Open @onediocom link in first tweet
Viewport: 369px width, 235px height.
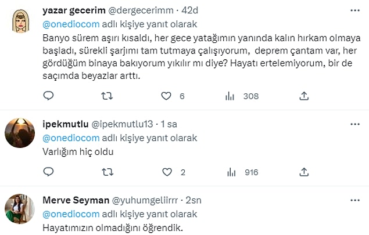pyautogui.click(x=71, y=24)
